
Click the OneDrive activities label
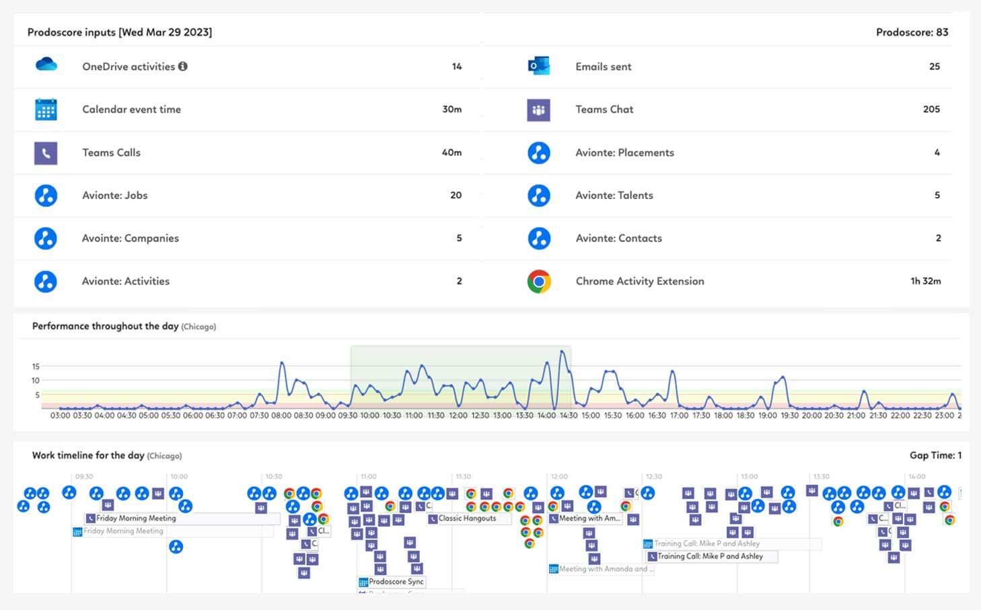[x=129, y=67]
